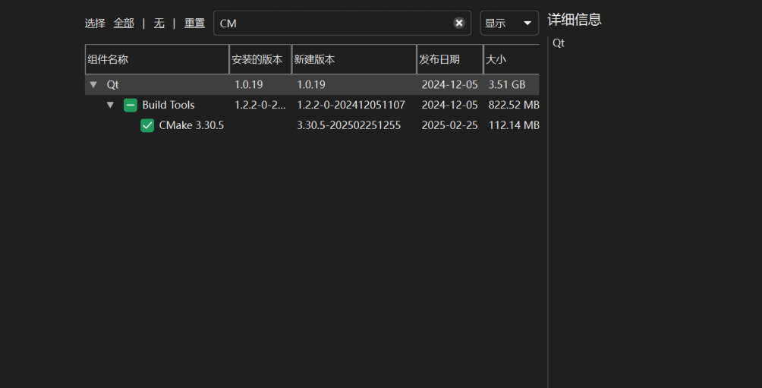Viewport: 762px width, 388px height.
Task: Toggle the CMake 3.30.5 checkbox
Action: [x=147, y=125]
